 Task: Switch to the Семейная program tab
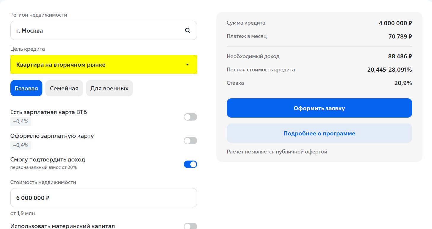pyautogui.click(x=64, y=88)
